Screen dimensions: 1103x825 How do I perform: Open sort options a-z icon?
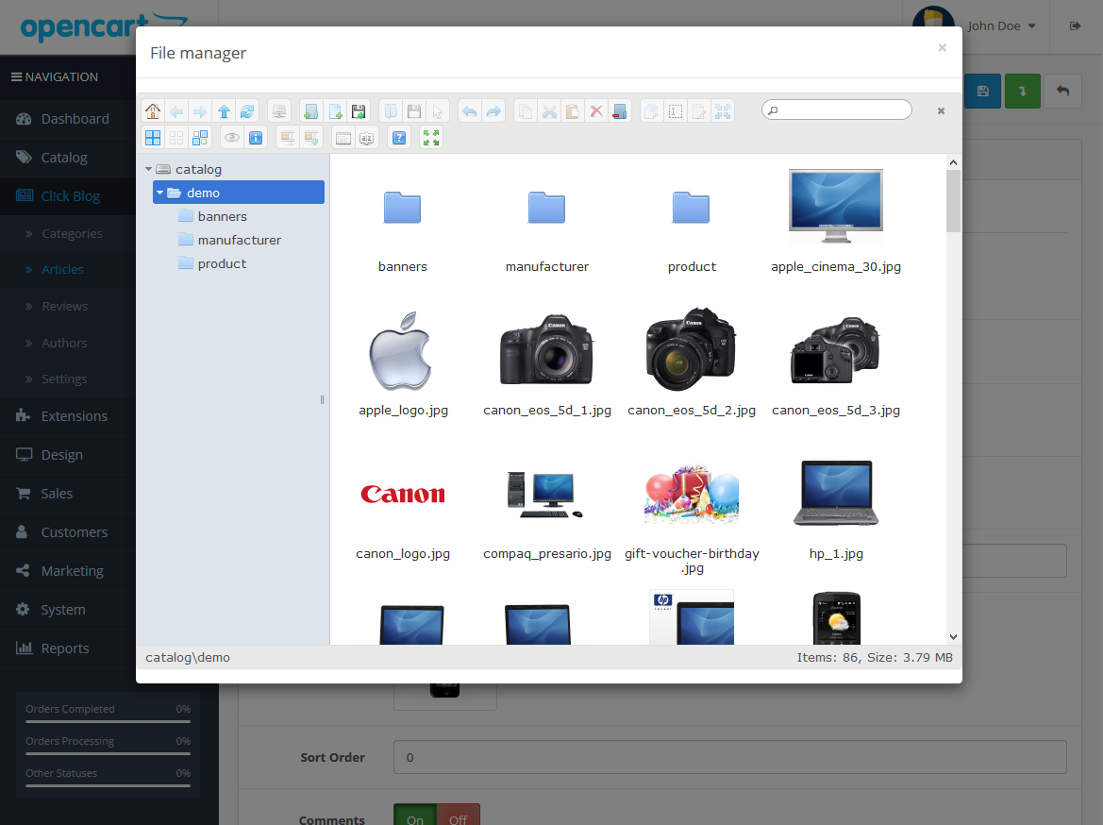point(366,138)
